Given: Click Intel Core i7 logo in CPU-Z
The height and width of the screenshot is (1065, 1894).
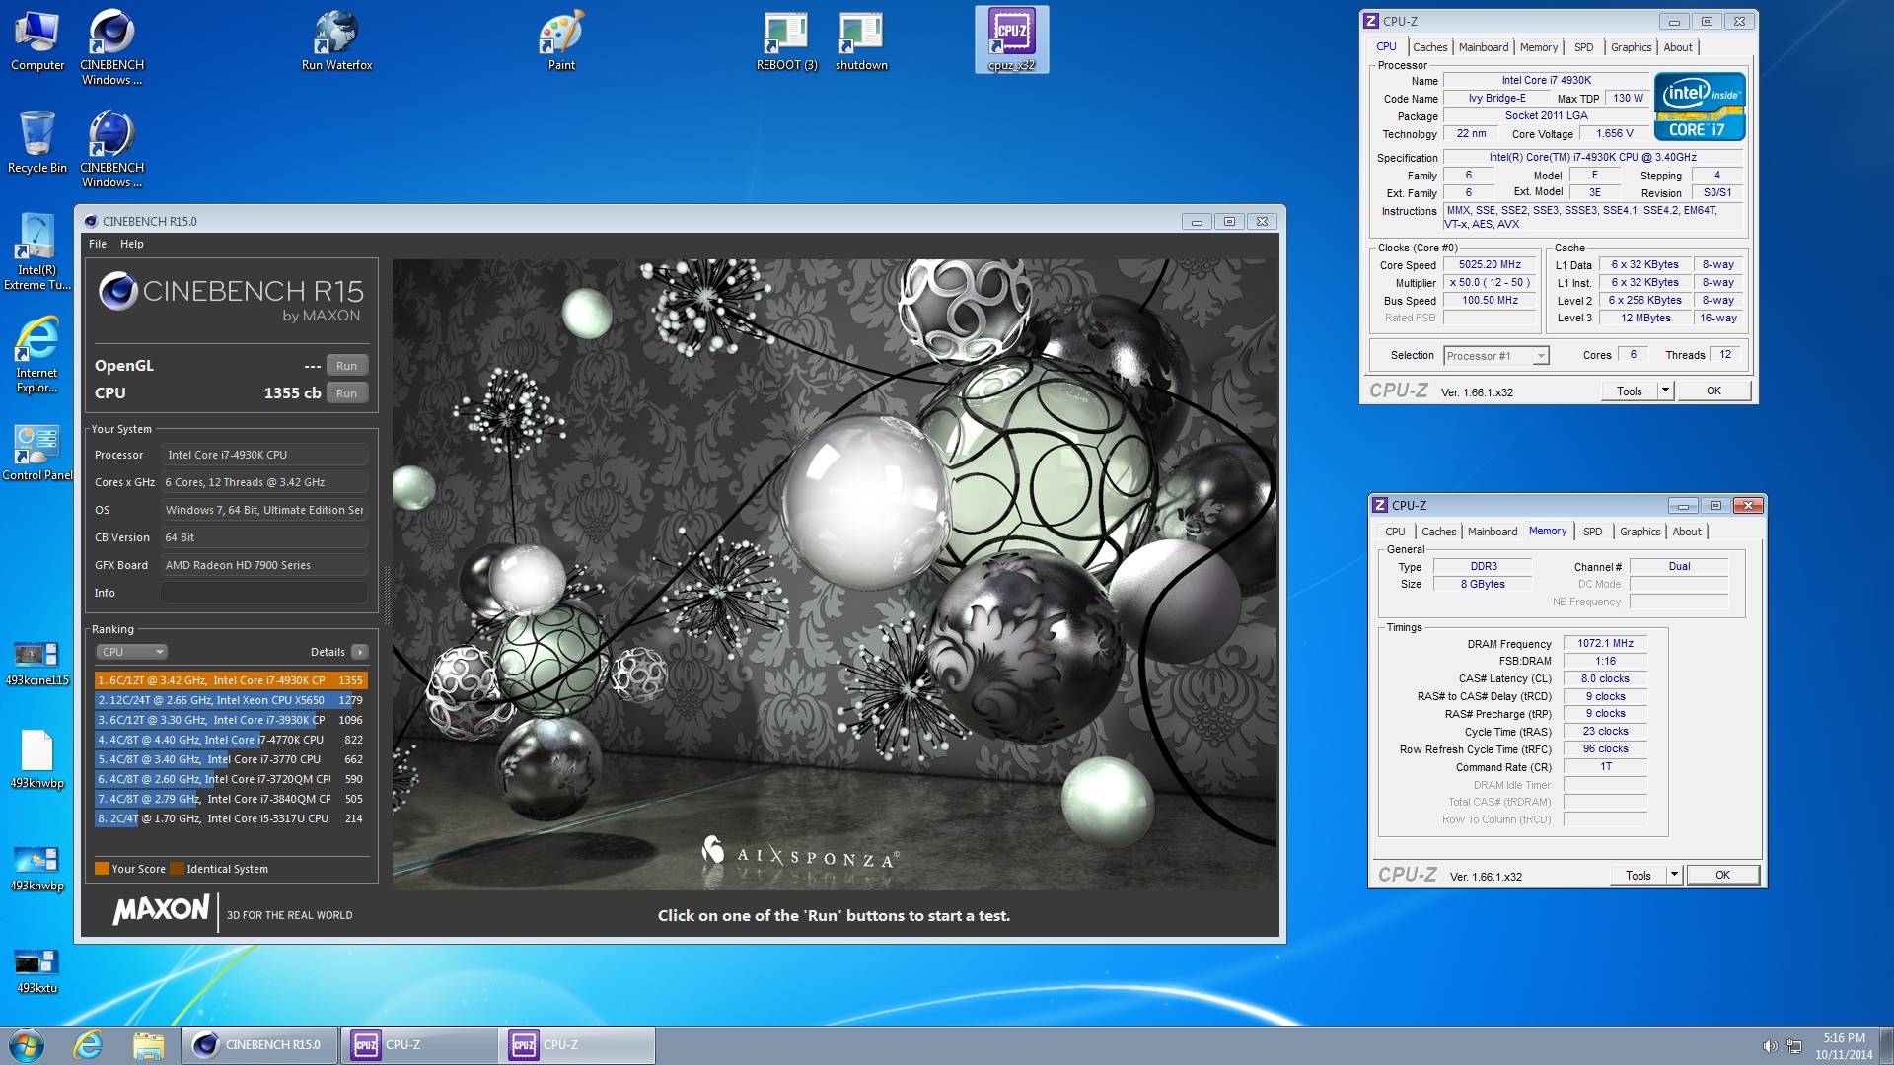Looking at the screenshot, I should (x=1700, y=106).
